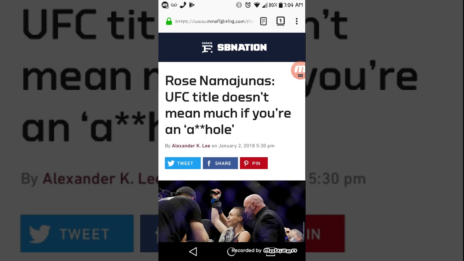This screenshot has height=261, width=464.
Task: Share article via the Tweet button
Action: (x=183, y=163)
